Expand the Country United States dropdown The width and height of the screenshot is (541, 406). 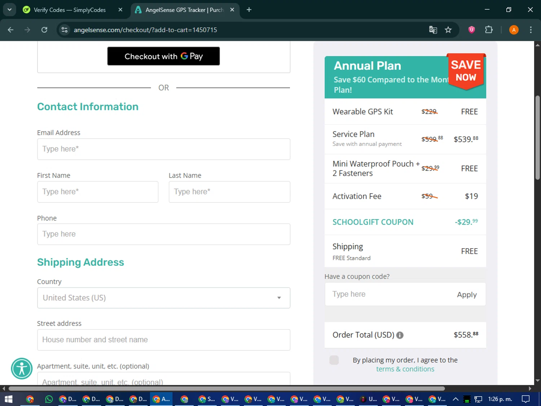(164, 298)
